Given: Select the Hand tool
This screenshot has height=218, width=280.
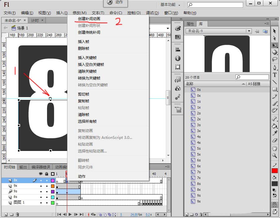Looking at the screenshot, I should coord(275,148).
